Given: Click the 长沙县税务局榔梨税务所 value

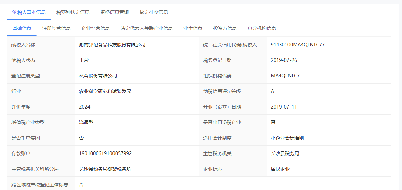Looking at the screenshot, I should click(105, 169).
